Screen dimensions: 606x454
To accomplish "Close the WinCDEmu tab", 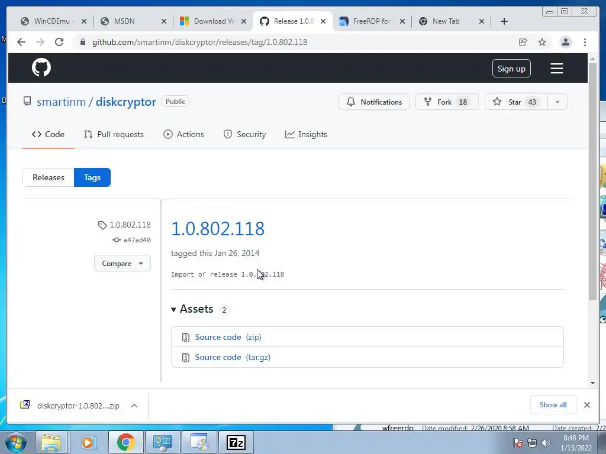I will point(84,21).
